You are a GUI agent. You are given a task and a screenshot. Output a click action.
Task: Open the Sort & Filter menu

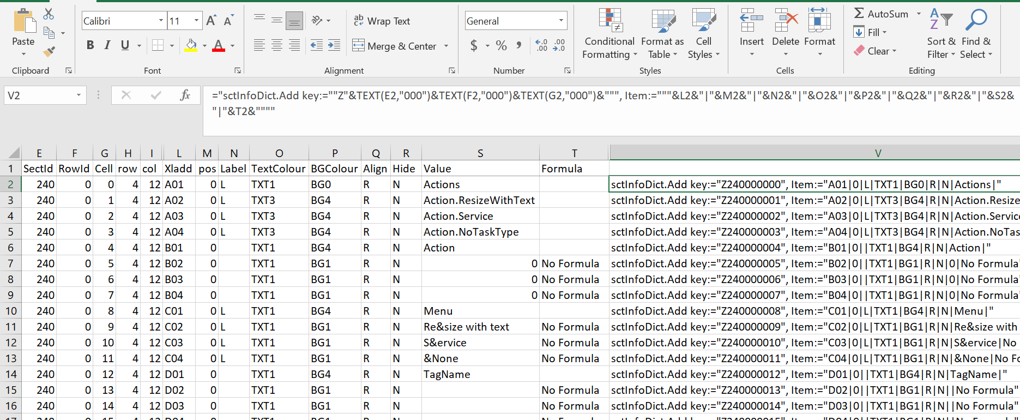click(x=941, y=34)
